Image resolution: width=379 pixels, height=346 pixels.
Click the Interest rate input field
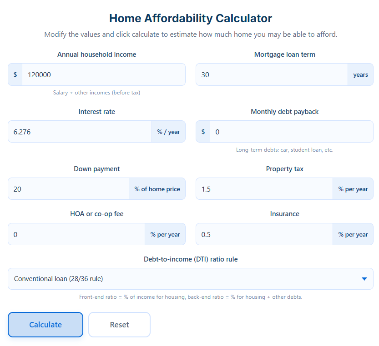(x=80, y=132)
